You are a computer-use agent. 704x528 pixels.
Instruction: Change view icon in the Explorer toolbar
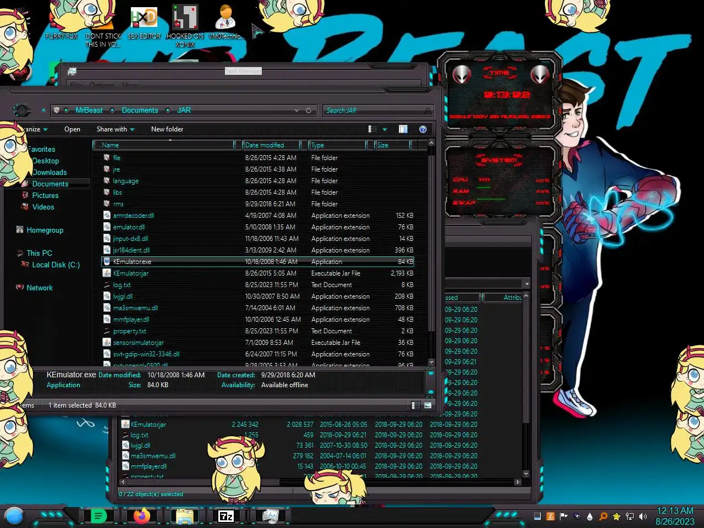click(x=372, y=129)
